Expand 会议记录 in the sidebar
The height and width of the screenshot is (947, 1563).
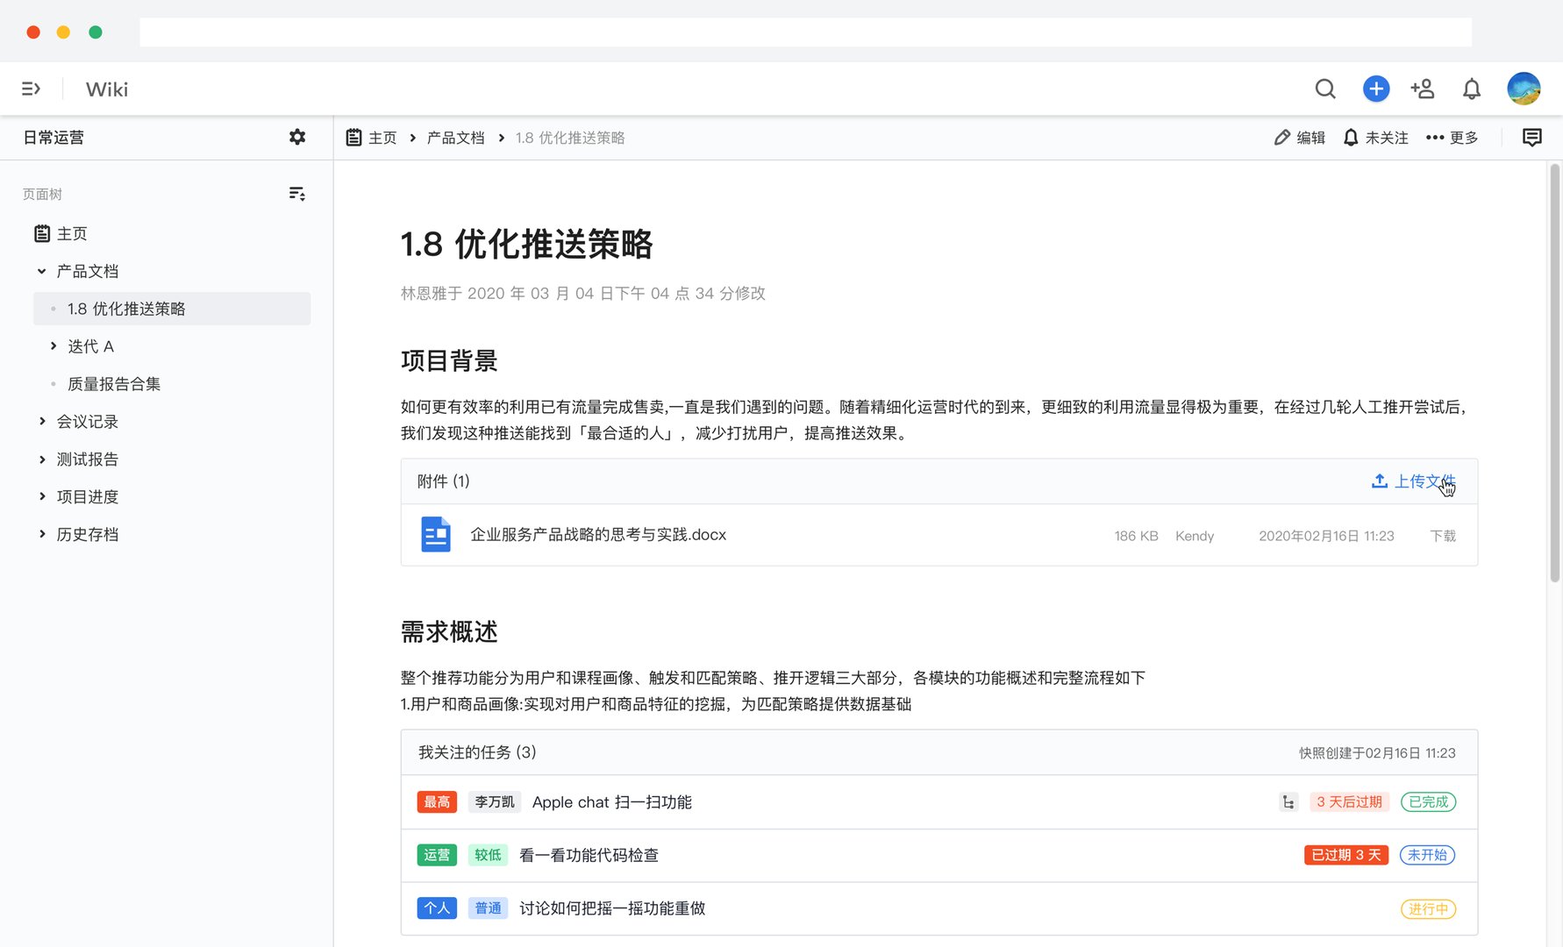40,421
